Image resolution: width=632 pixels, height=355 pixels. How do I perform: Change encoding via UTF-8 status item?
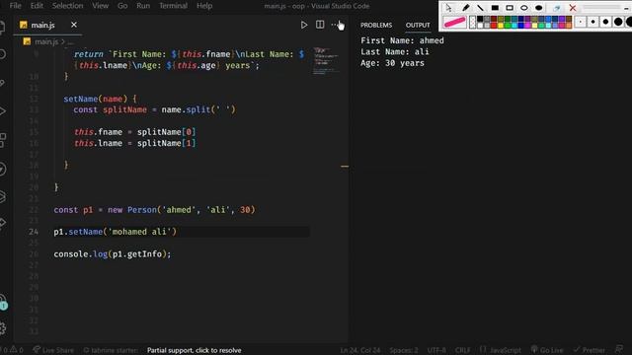[436, 350]
